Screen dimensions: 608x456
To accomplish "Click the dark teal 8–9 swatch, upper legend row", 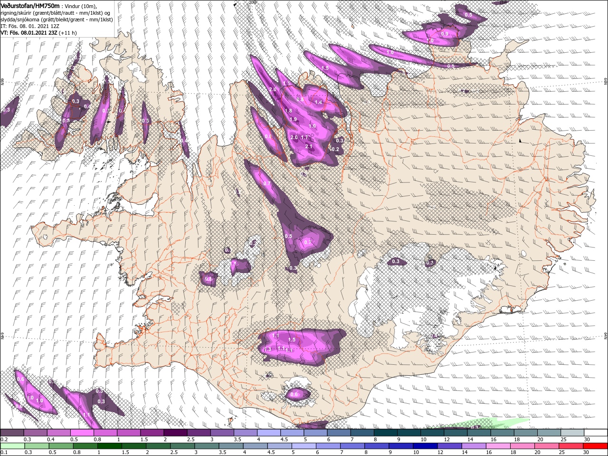I will pyautogui.click(x=385, y=433).
